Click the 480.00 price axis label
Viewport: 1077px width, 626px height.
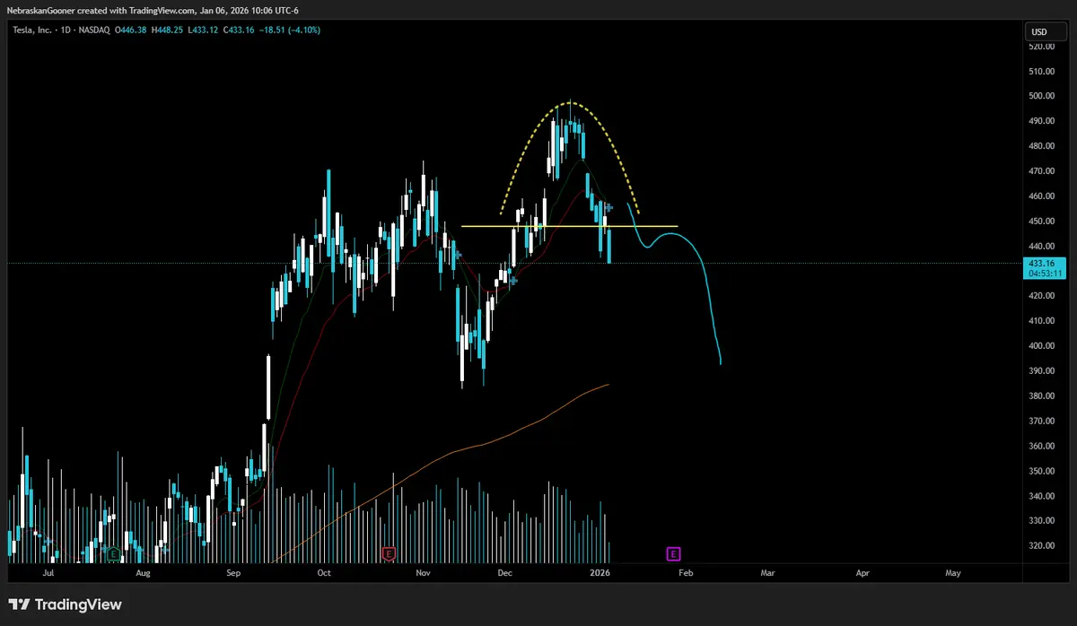coord(1042,146)
